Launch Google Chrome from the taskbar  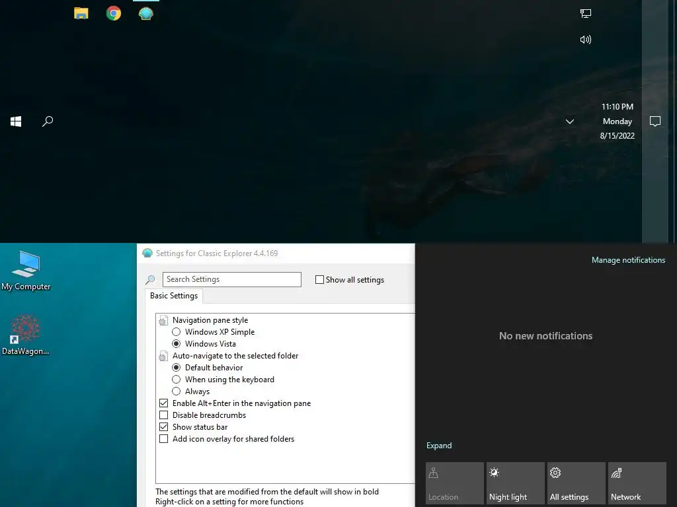click(114, 13)
